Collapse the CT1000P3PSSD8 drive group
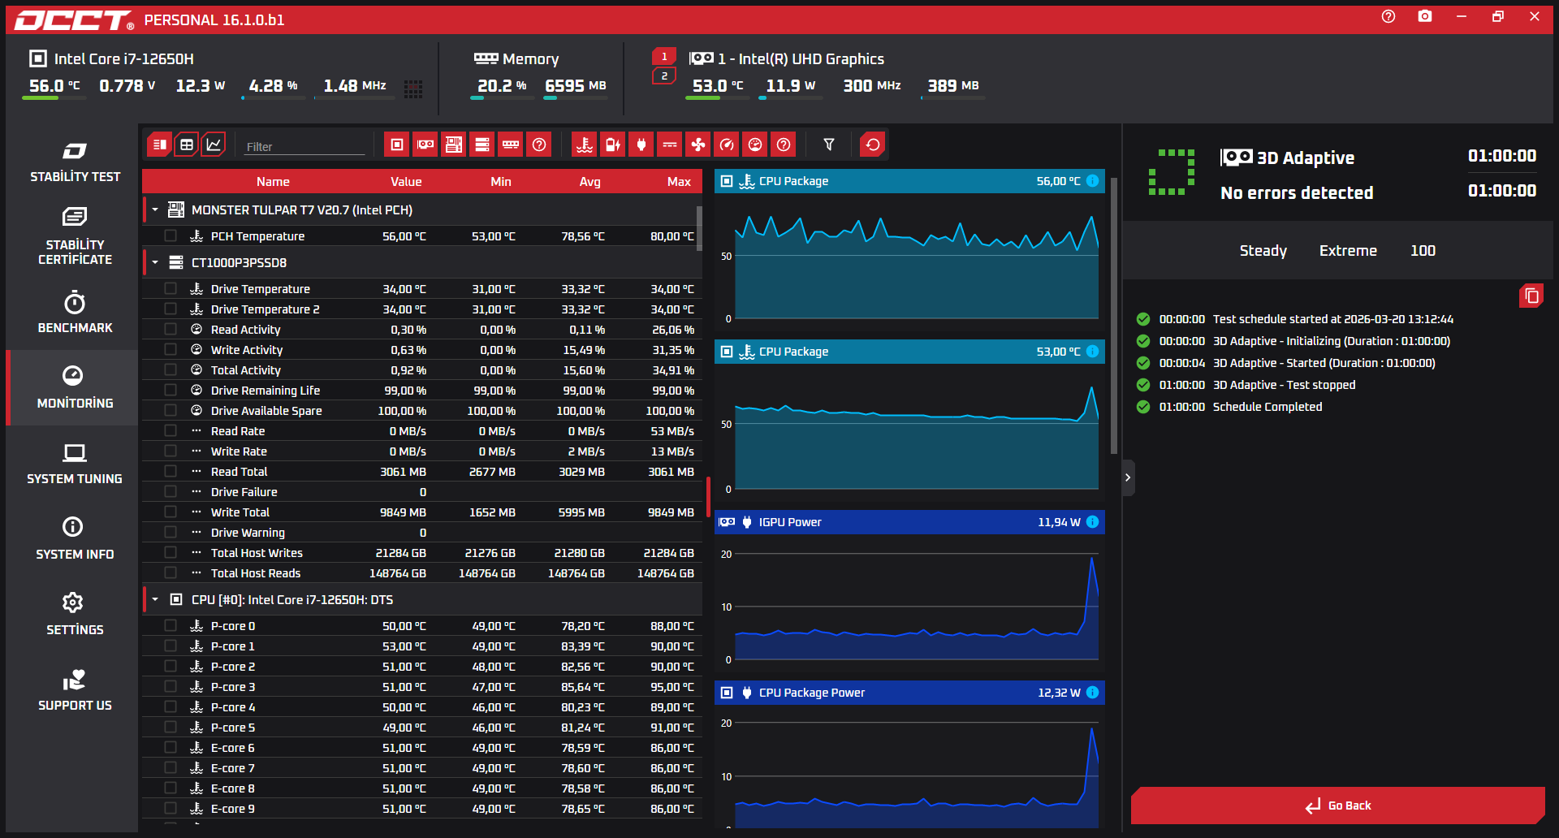The image size is (1559, 838). (x=155, y=262)
